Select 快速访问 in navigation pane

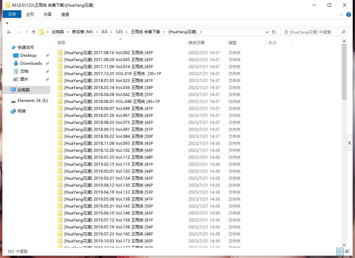tap(26, 47)
